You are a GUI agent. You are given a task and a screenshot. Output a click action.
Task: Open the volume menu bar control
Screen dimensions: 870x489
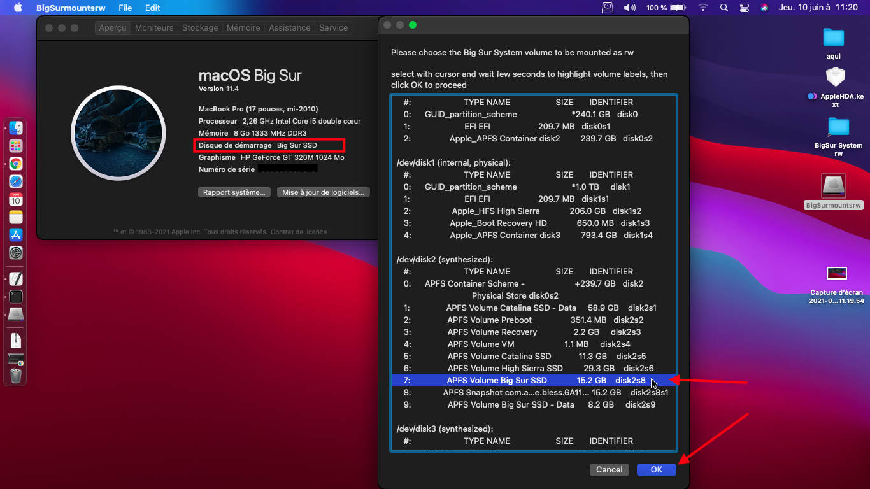(x=630, y=8)
